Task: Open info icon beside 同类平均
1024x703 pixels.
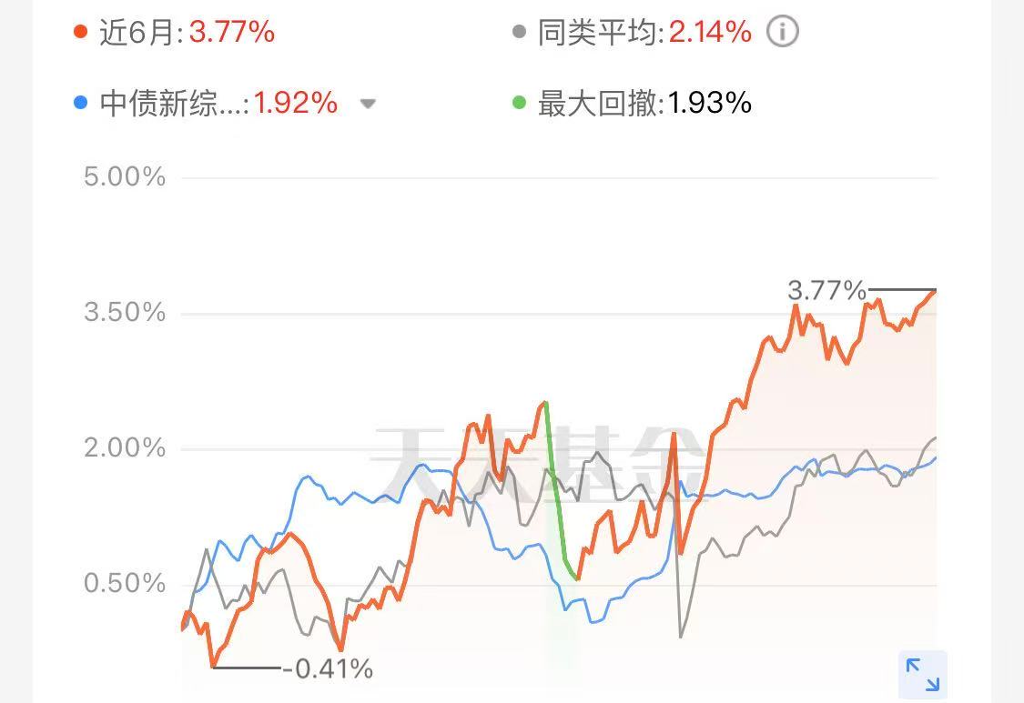Action: coord(782,31)
